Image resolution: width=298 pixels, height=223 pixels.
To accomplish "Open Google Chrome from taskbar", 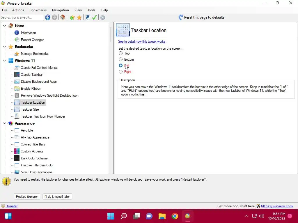I will [x=175, y=216].
